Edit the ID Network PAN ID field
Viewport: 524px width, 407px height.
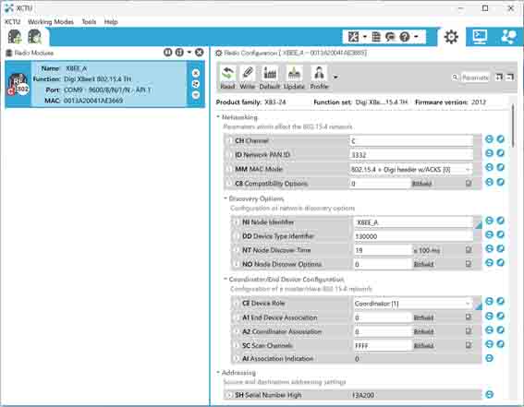[x=411, y=155]
